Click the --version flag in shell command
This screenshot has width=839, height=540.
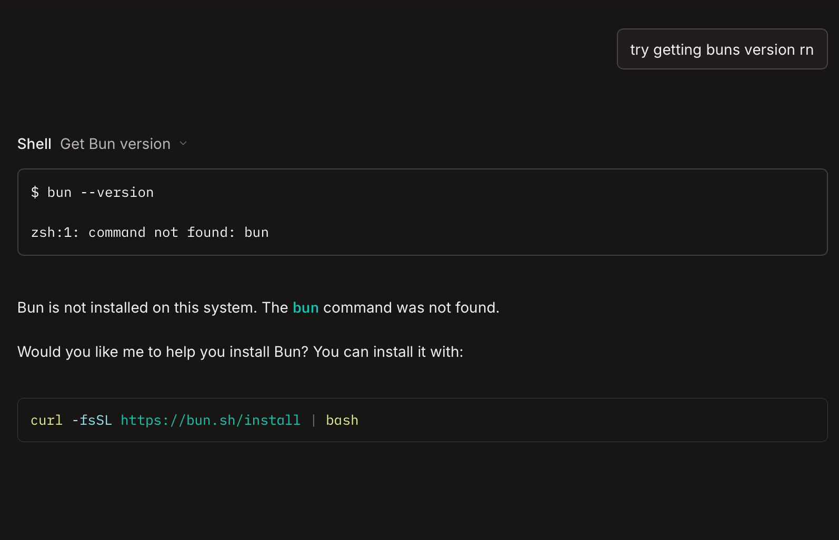[117, 193]
